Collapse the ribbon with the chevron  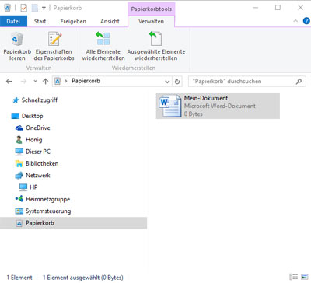[295, 21]
